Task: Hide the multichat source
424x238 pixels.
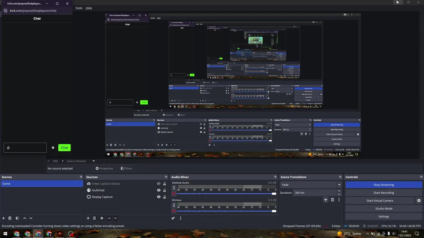Action: pos(159,190)
